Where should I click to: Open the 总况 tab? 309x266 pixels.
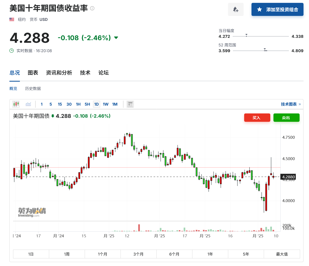(15, 73)
